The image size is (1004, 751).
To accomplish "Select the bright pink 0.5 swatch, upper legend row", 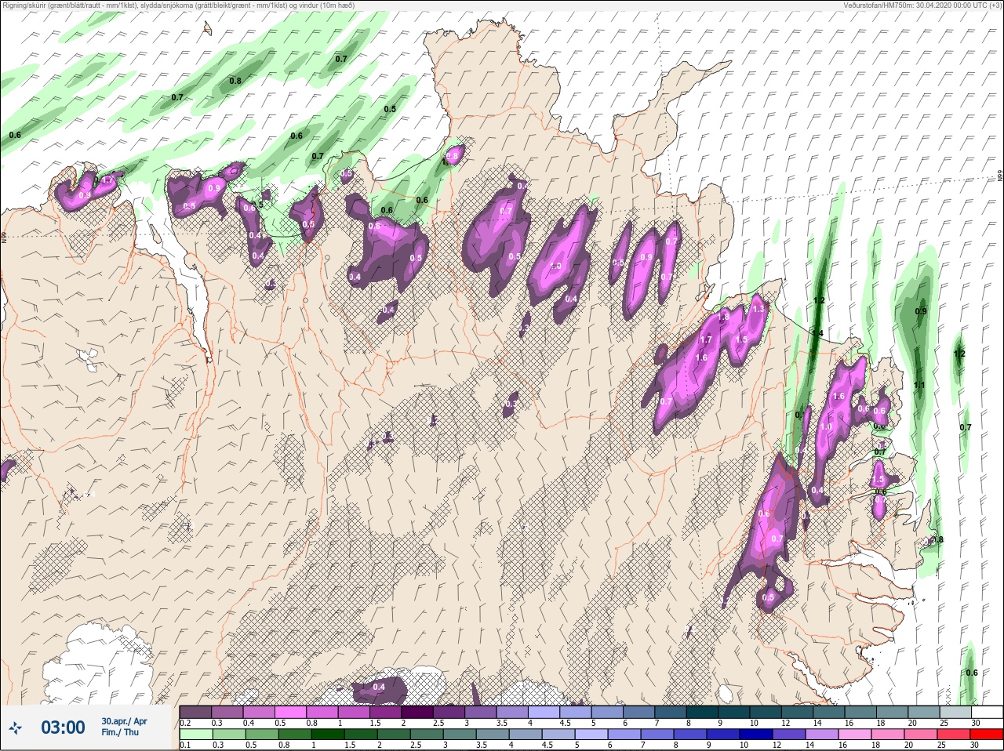I will pos(291,712).
